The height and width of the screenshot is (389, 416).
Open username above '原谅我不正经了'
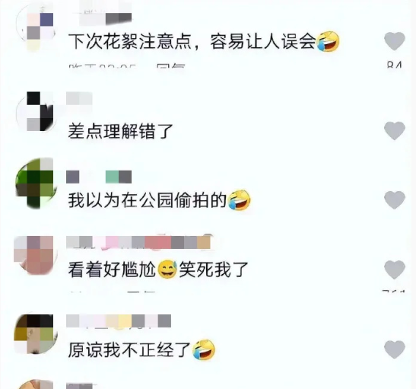click(x=119, y=321)
